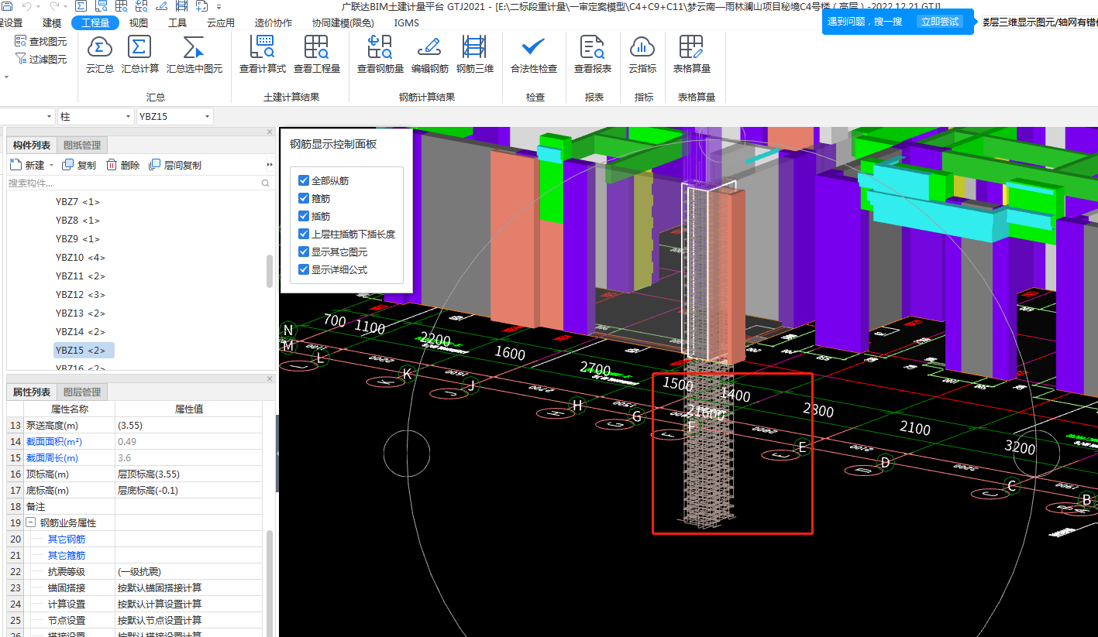Click into the 搜索构件 search field
1098x637 pixels.
[133, 183]
